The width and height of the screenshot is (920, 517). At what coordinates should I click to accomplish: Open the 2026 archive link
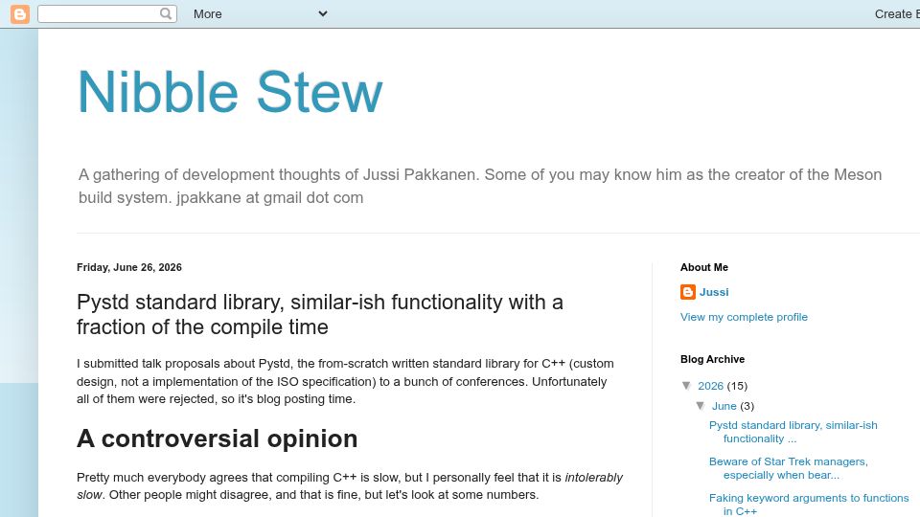pos(710,386)
